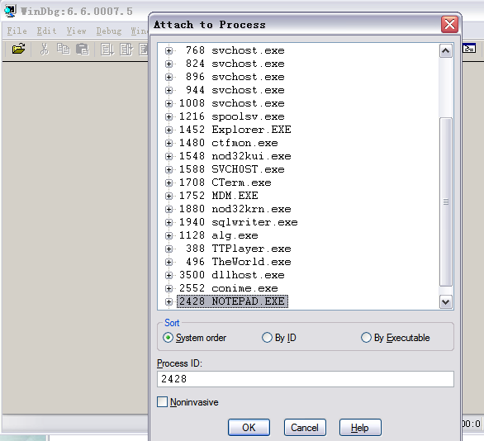Enable the Noninvasive checkbox

point(163,402)
